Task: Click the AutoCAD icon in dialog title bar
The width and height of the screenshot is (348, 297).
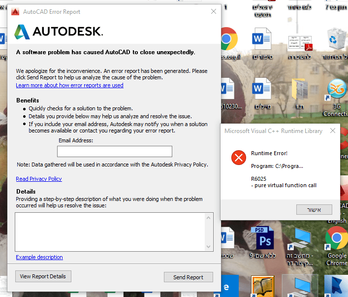Action: [x=15, y=11]
